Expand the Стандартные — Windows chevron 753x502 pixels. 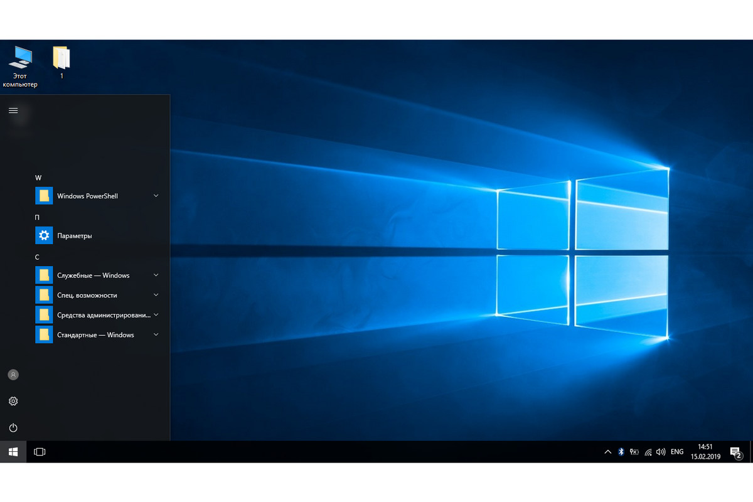pyautogui.click(x=156, y=335)
